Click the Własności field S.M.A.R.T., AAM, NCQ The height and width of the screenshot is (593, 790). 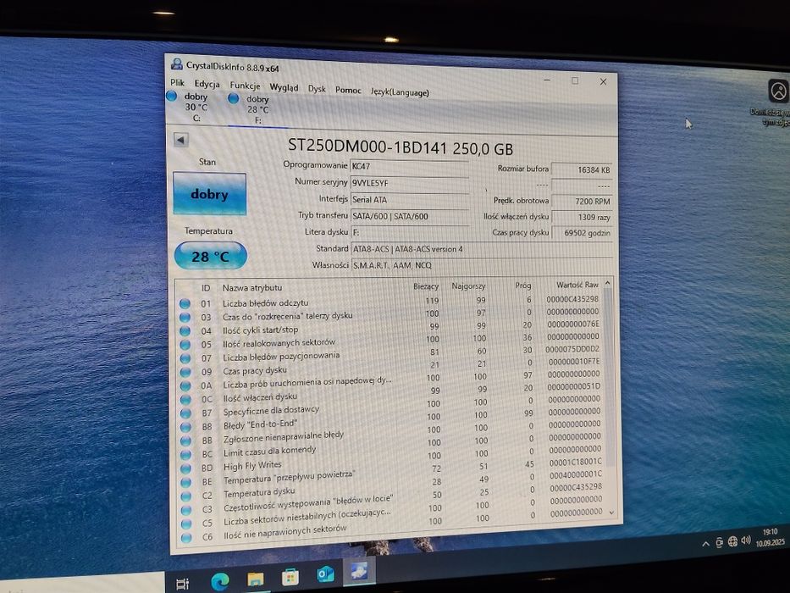point(481,265)
